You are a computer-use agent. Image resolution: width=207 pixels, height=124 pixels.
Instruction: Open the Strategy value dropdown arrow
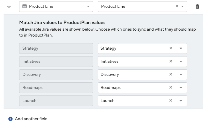(181, 48)
